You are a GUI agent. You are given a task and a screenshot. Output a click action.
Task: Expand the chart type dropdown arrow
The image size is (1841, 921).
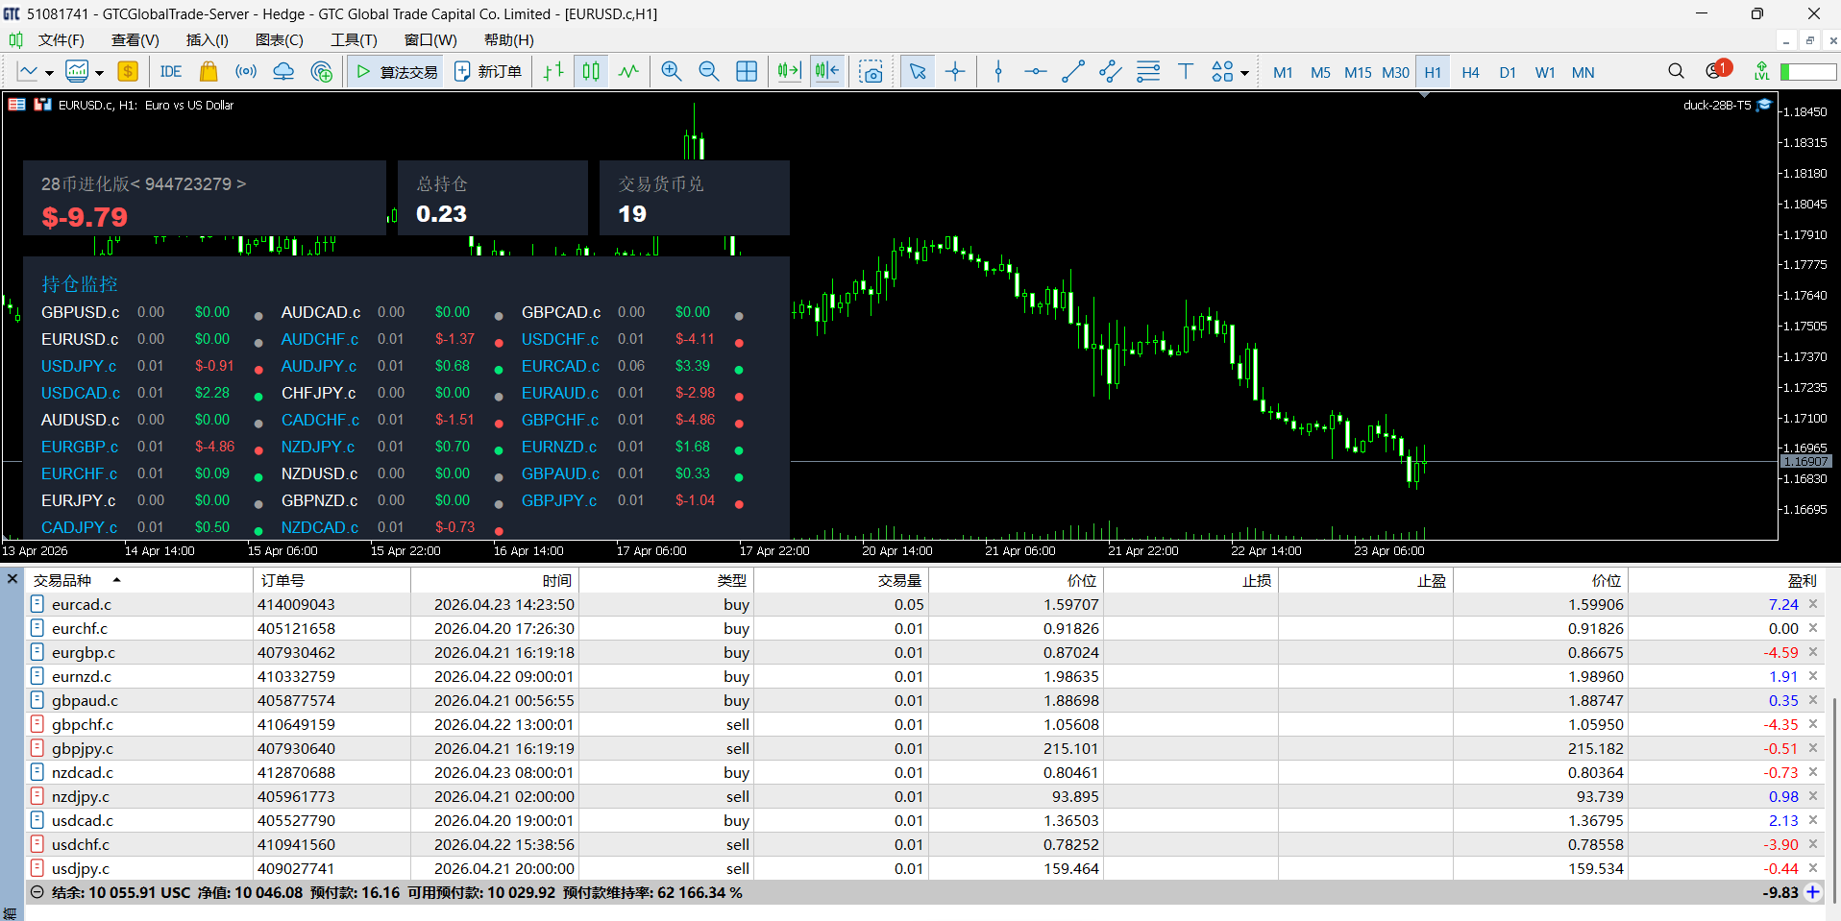[49, 73]
